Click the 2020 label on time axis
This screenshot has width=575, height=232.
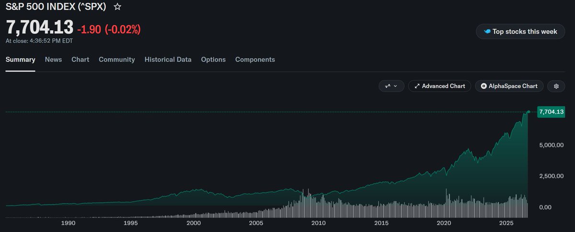pyautogui.click(x=444, y=223)
